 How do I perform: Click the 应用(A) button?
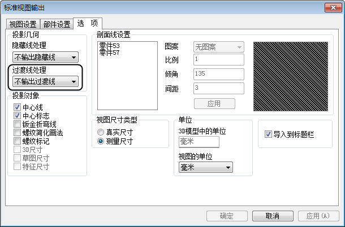coord(318,216)
